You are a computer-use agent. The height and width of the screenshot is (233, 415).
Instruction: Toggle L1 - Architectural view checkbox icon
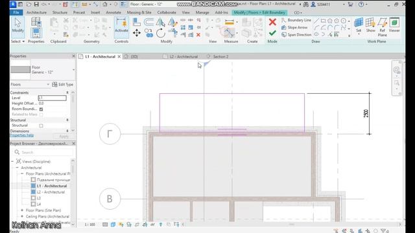tap(33, 186)
